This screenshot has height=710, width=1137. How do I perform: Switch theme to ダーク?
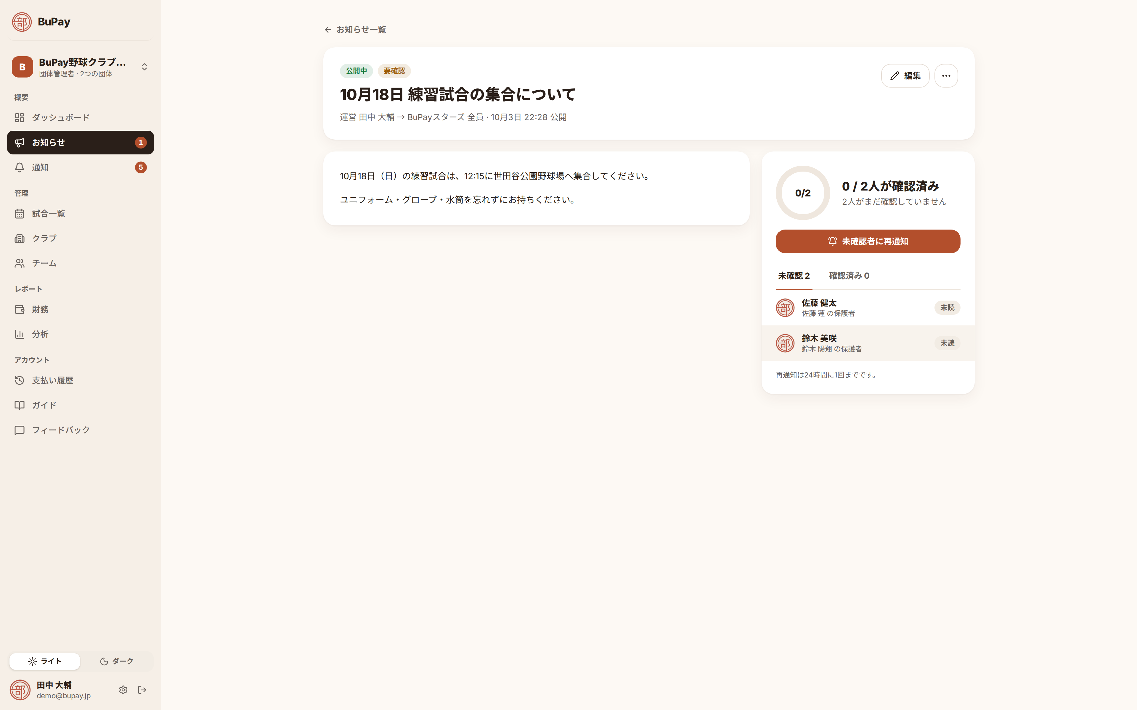click(117, 661)
